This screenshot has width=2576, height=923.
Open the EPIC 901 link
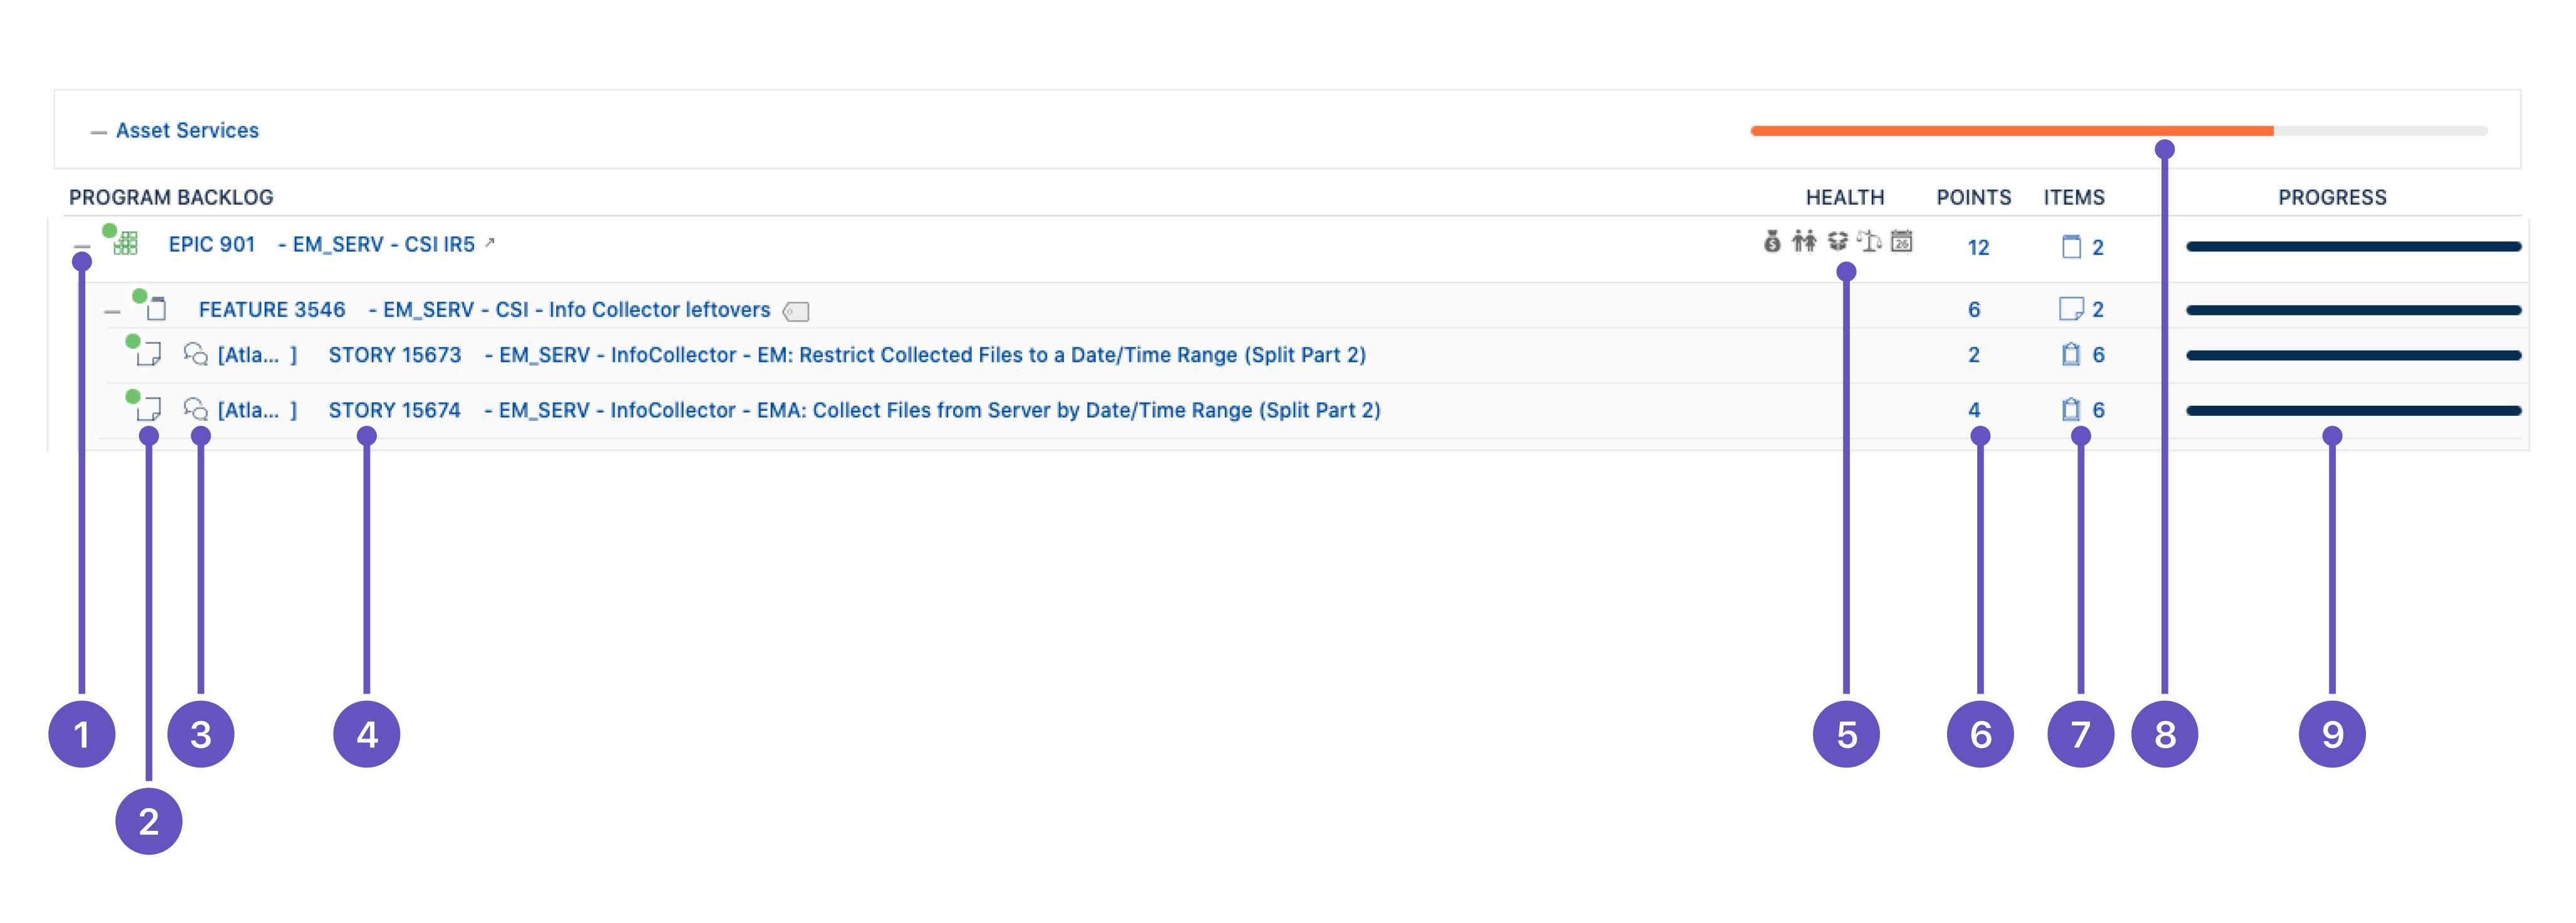click(212, 245)
